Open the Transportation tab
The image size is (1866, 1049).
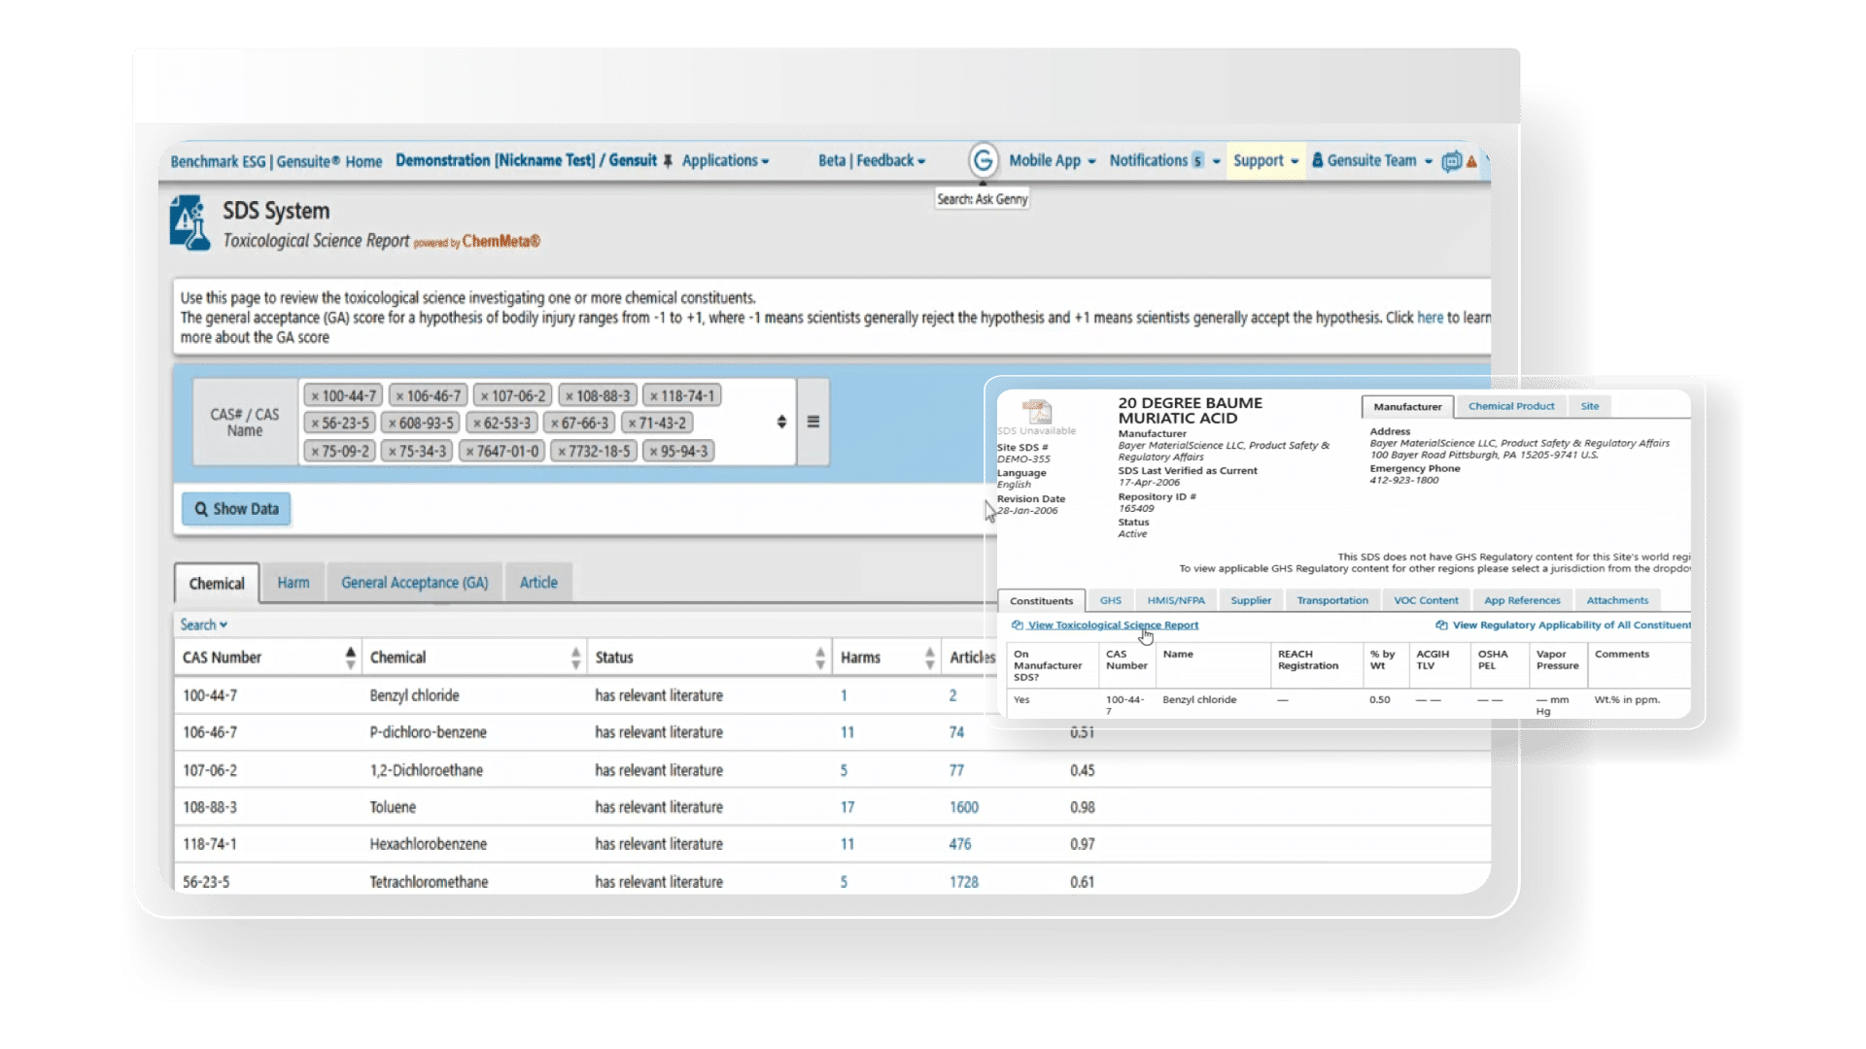click(1332, 600)
